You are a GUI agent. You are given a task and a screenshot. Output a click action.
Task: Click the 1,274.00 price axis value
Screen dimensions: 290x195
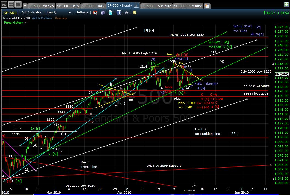click(281, 27)
